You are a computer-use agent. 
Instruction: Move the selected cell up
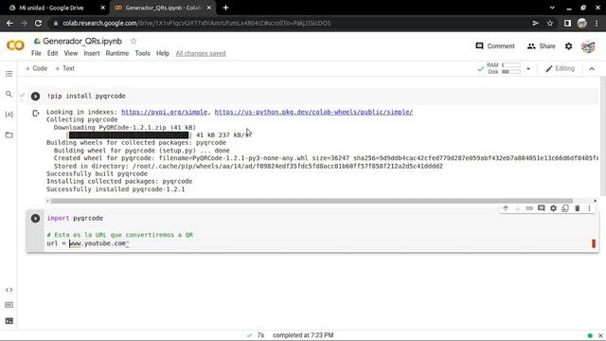point(505,208)
